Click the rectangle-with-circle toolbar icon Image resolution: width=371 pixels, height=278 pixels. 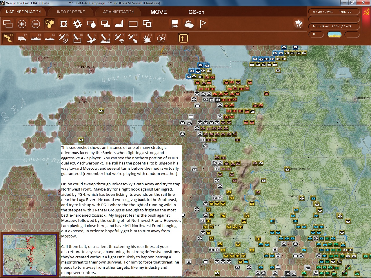coord(91,24)
